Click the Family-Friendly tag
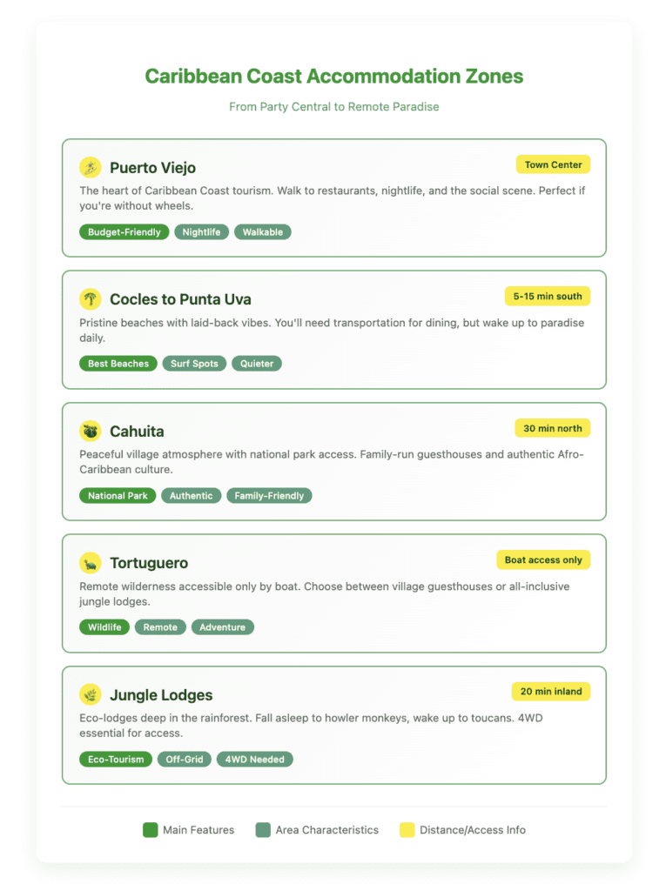 [x=269, y=496]
